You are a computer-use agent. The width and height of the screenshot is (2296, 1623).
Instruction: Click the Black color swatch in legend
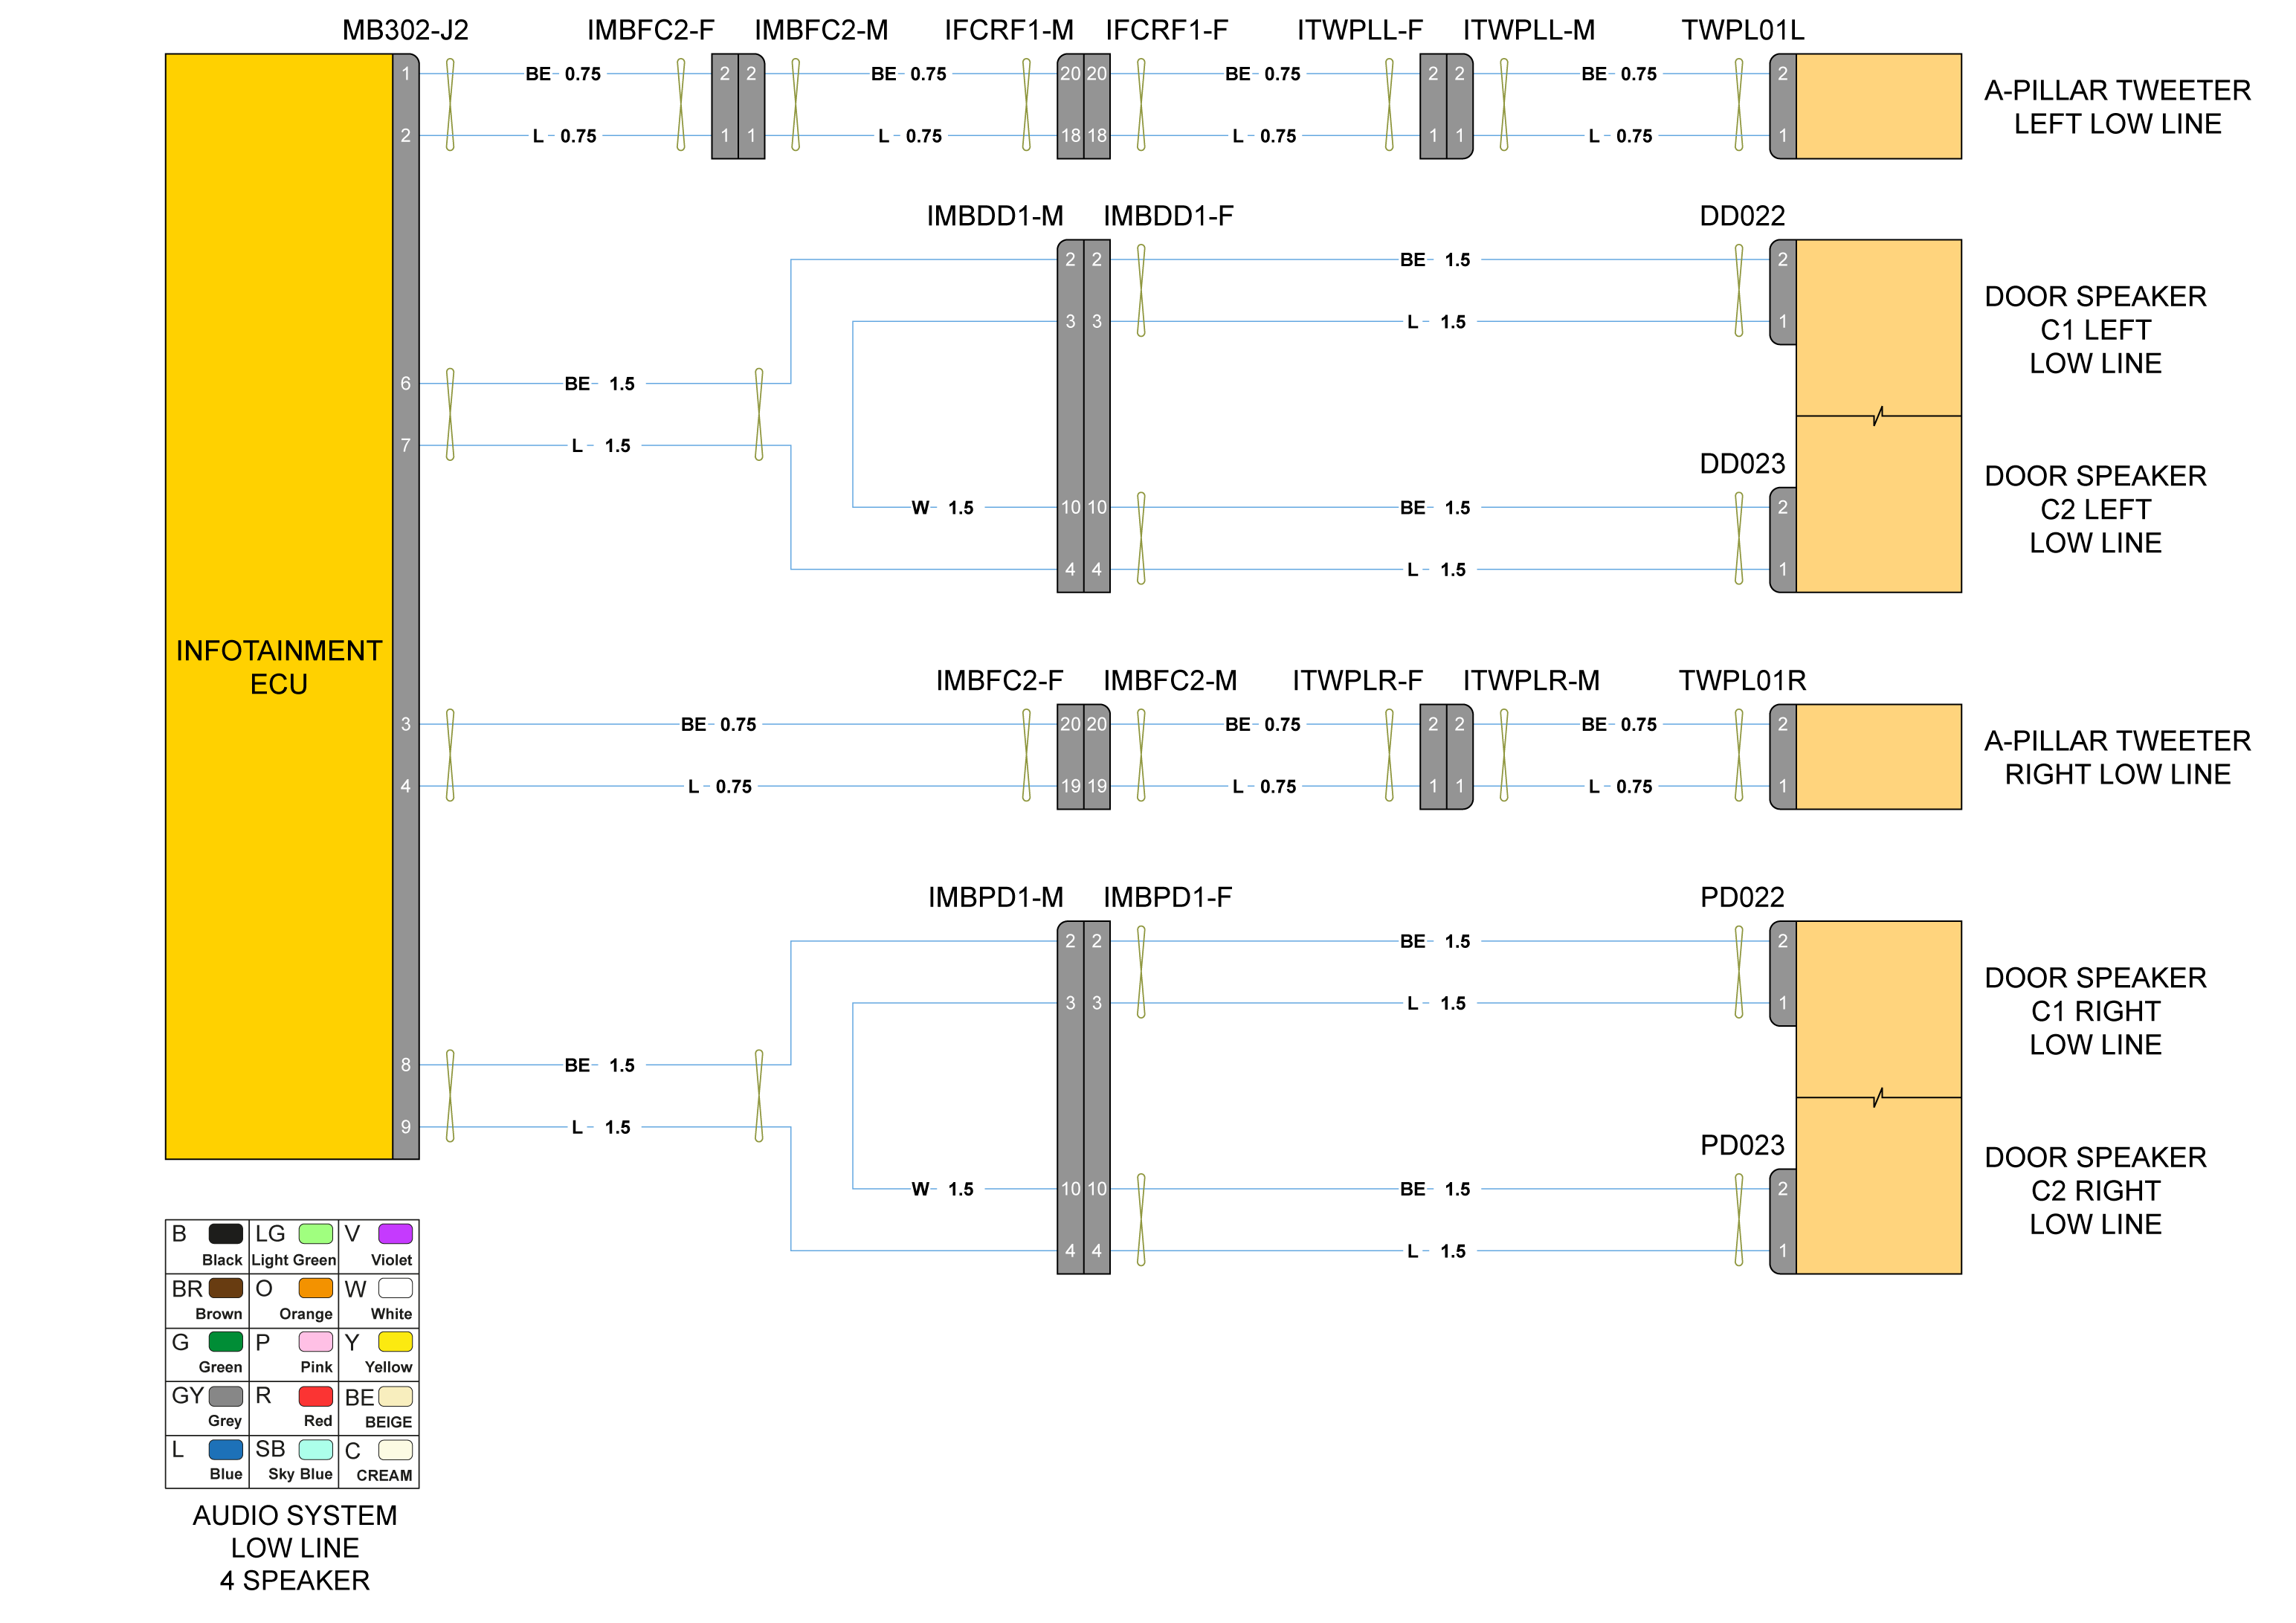(x=225, y=1233)
